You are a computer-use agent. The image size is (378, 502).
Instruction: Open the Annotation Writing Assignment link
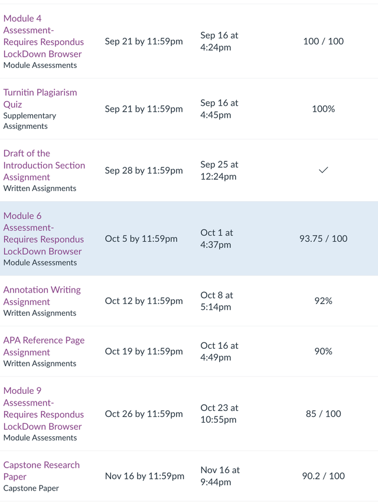(42, 296)
